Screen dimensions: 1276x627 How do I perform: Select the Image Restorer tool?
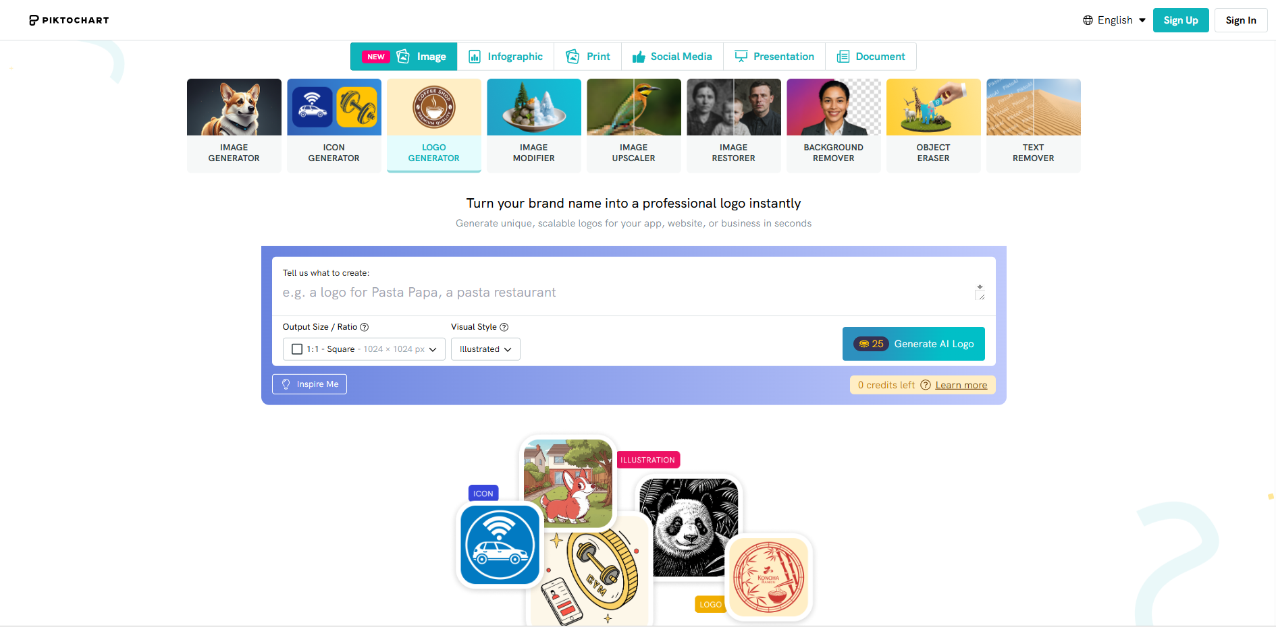pos(733,125)
